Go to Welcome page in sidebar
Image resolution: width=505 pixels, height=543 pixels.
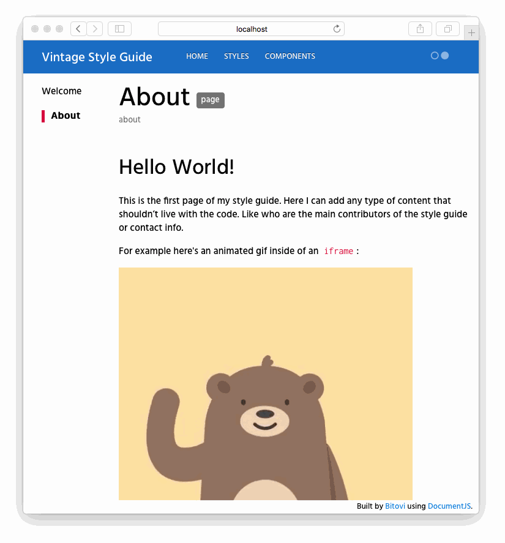coord(61,91)
